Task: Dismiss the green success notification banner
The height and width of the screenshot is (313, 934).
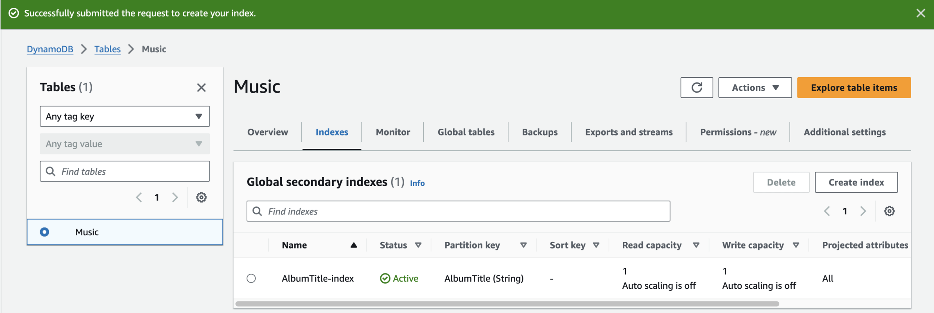Action: pos(921,13)
